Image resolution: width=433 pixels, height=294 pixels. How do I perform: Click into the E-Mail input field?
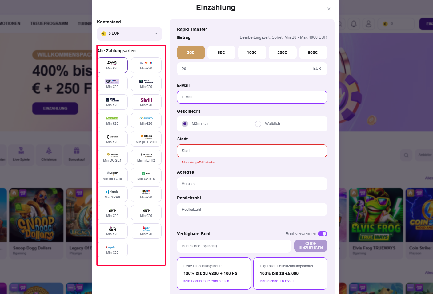[x=252, y=97]
